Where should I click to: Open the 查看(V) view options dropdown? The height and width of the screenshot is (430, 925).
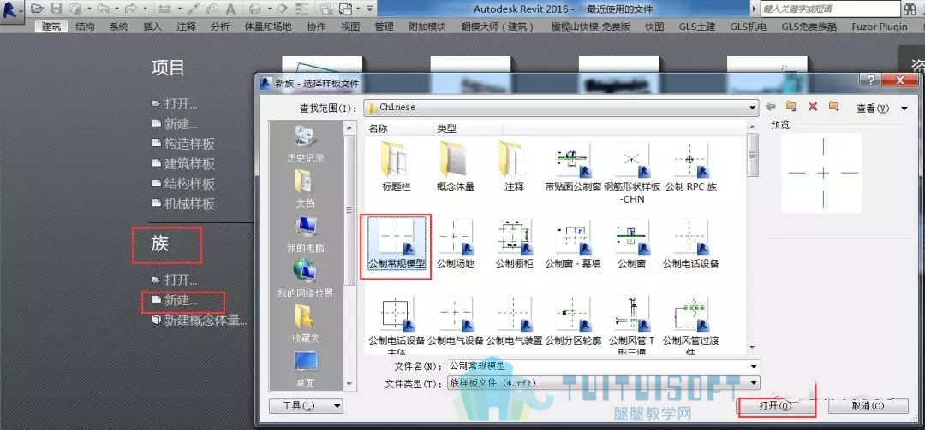point(882,109)
